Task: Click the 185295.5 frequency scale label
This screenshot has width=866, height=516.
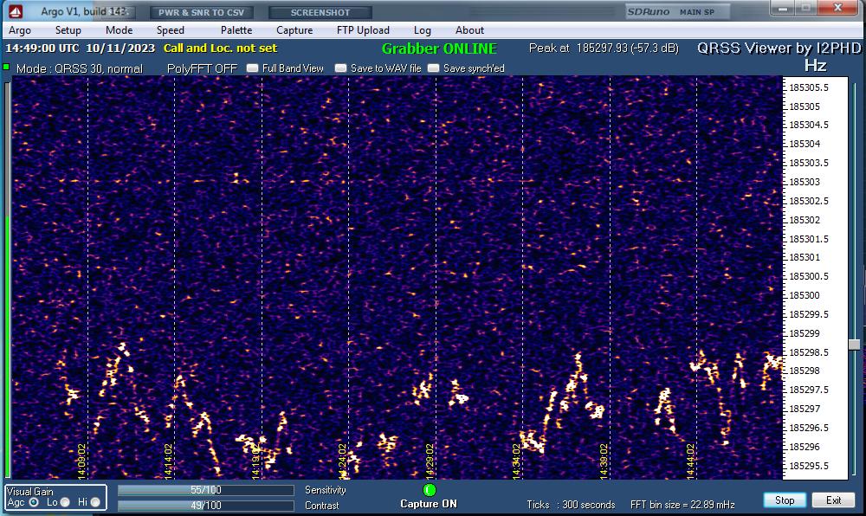Action: click(809, 466)
